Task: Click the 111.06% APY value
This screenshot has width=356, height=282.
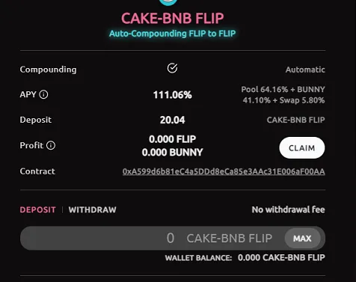Action: (x=173, y=95)
